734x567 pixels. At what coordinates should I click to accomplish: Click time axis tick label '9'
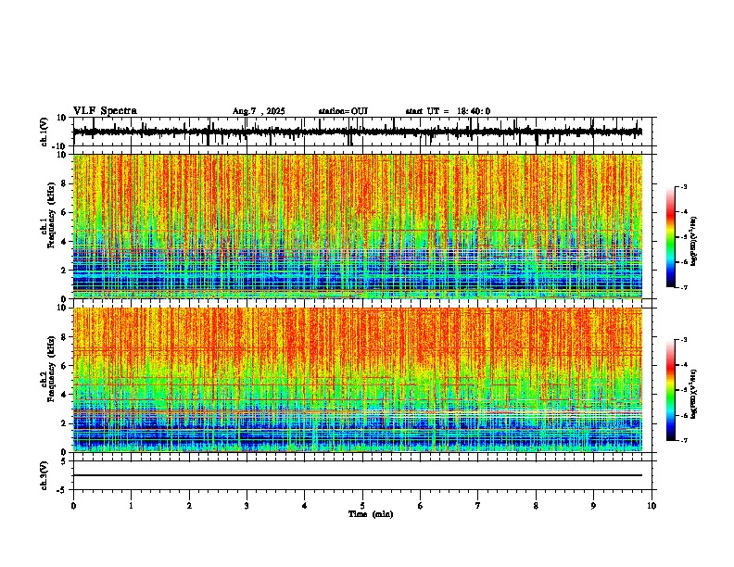(593, 506)
